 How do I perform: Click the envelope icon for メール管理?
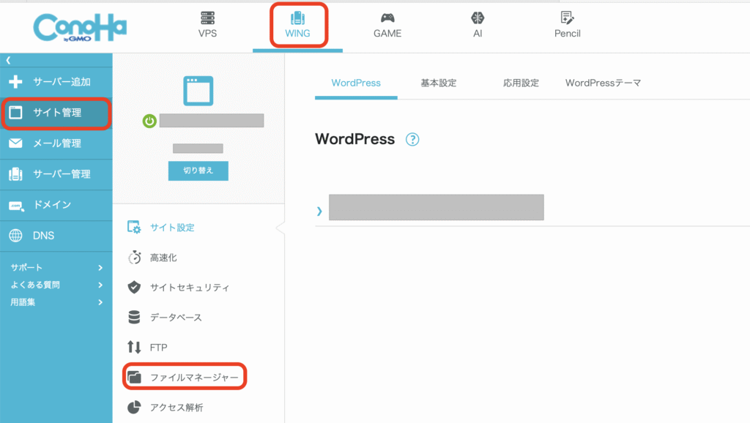pos(15,143)
